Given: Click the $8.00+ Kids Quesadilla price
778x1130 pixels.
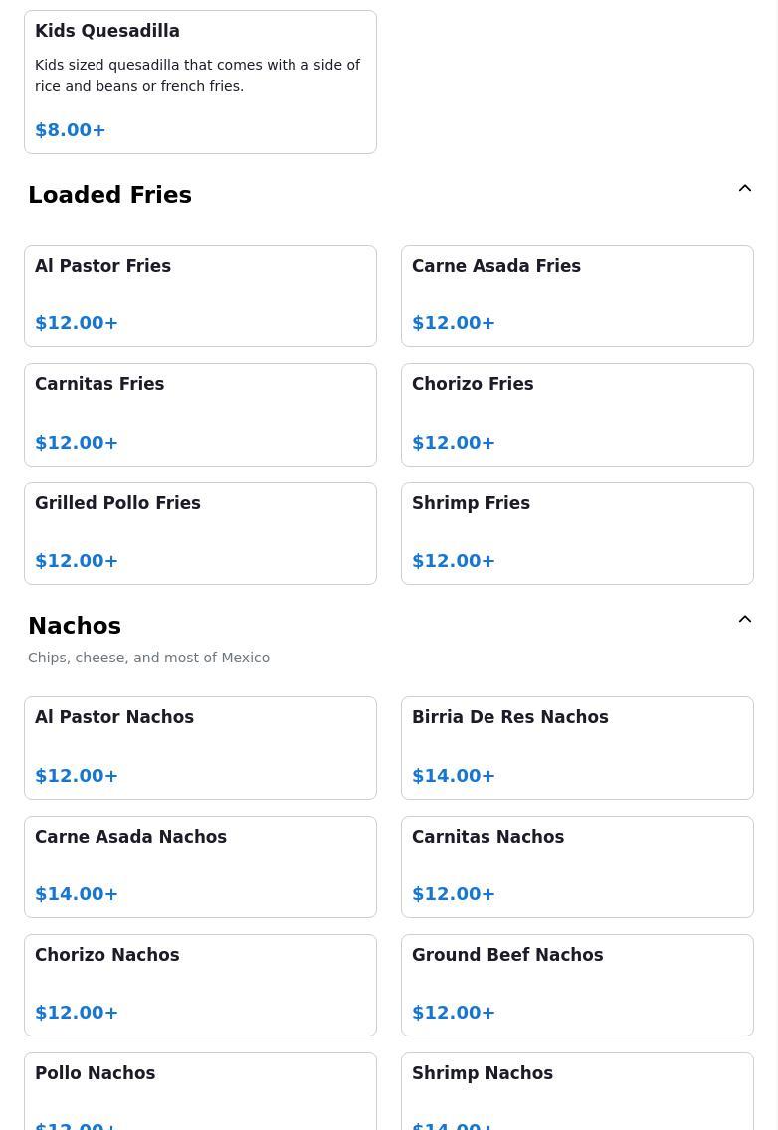Looking at the screenshot, I should pyautogui.click(x=71, y=130).
